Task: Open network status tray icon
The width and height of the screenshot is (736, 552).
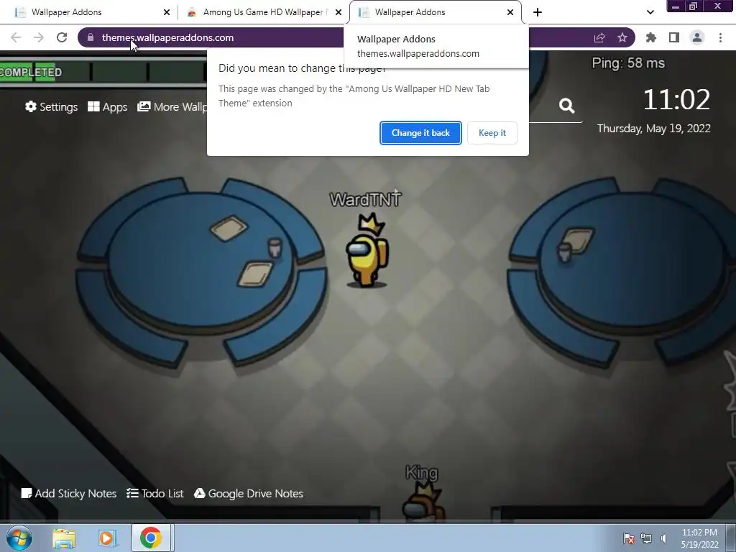Action: click(646, 538)
